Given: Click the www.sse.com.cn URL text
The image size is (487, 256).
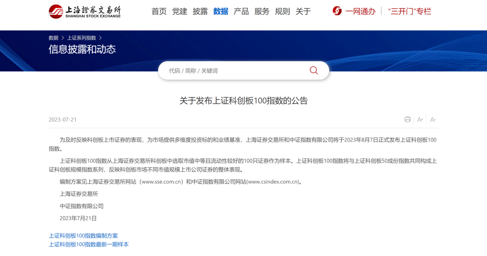Looking at the screenshot, I should 161,182.
